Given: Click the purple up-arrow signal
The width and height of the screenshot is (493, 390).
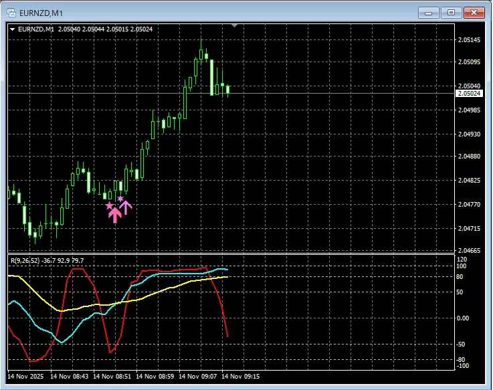Looking at the screenshot, I should point(126,207).
